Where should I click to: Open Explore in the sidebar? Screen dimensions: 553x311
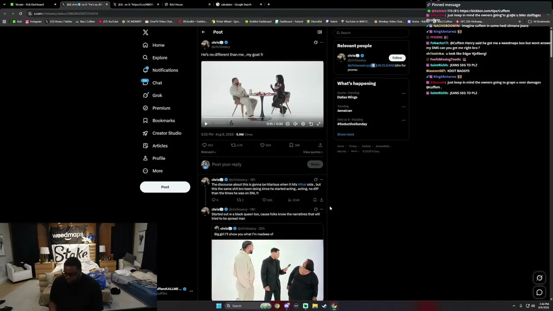coord(155,57)
